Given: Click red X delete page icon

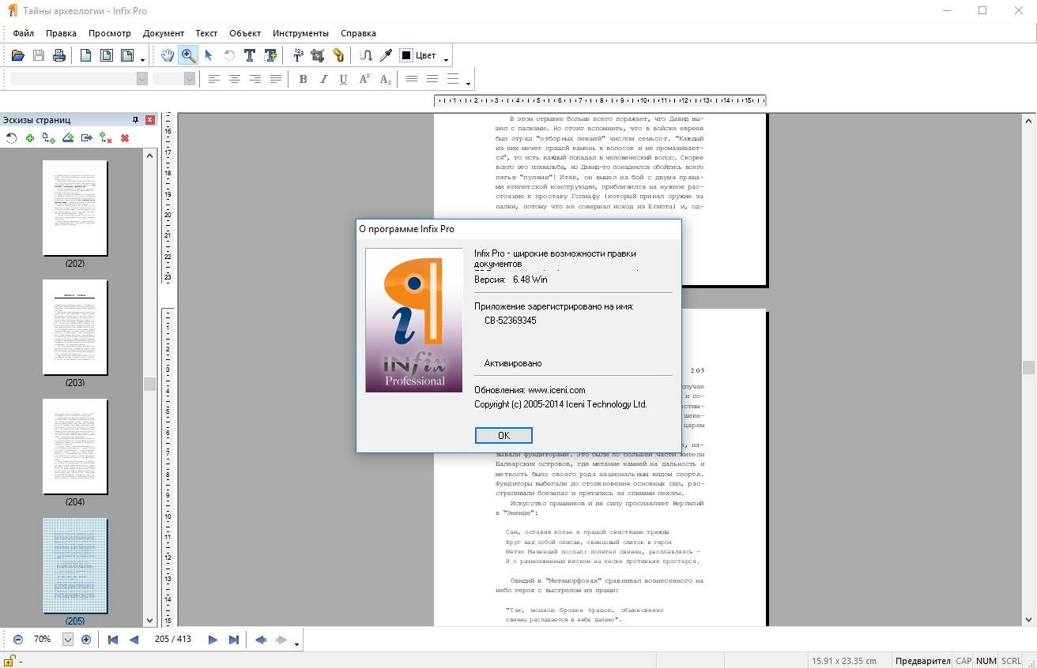Looking at the screenshot, I should (x=125, y=138).
